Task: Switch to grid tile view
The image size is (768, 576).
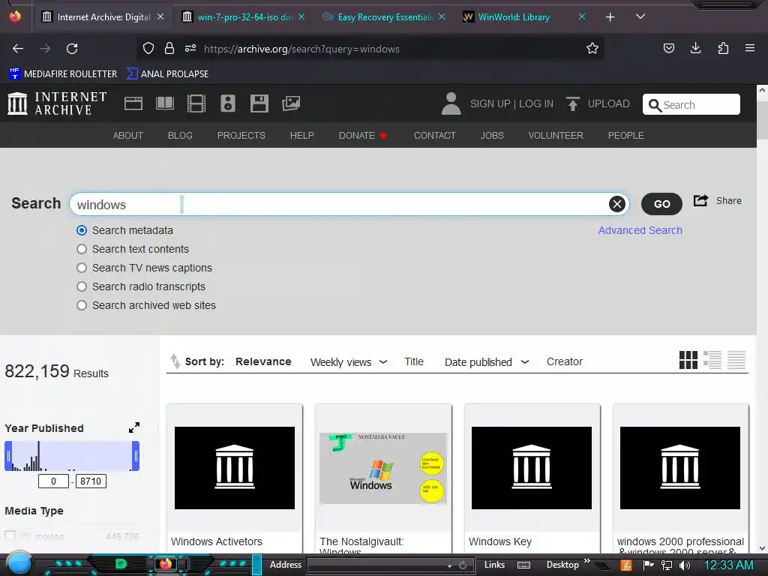Action: click(688, 360)
